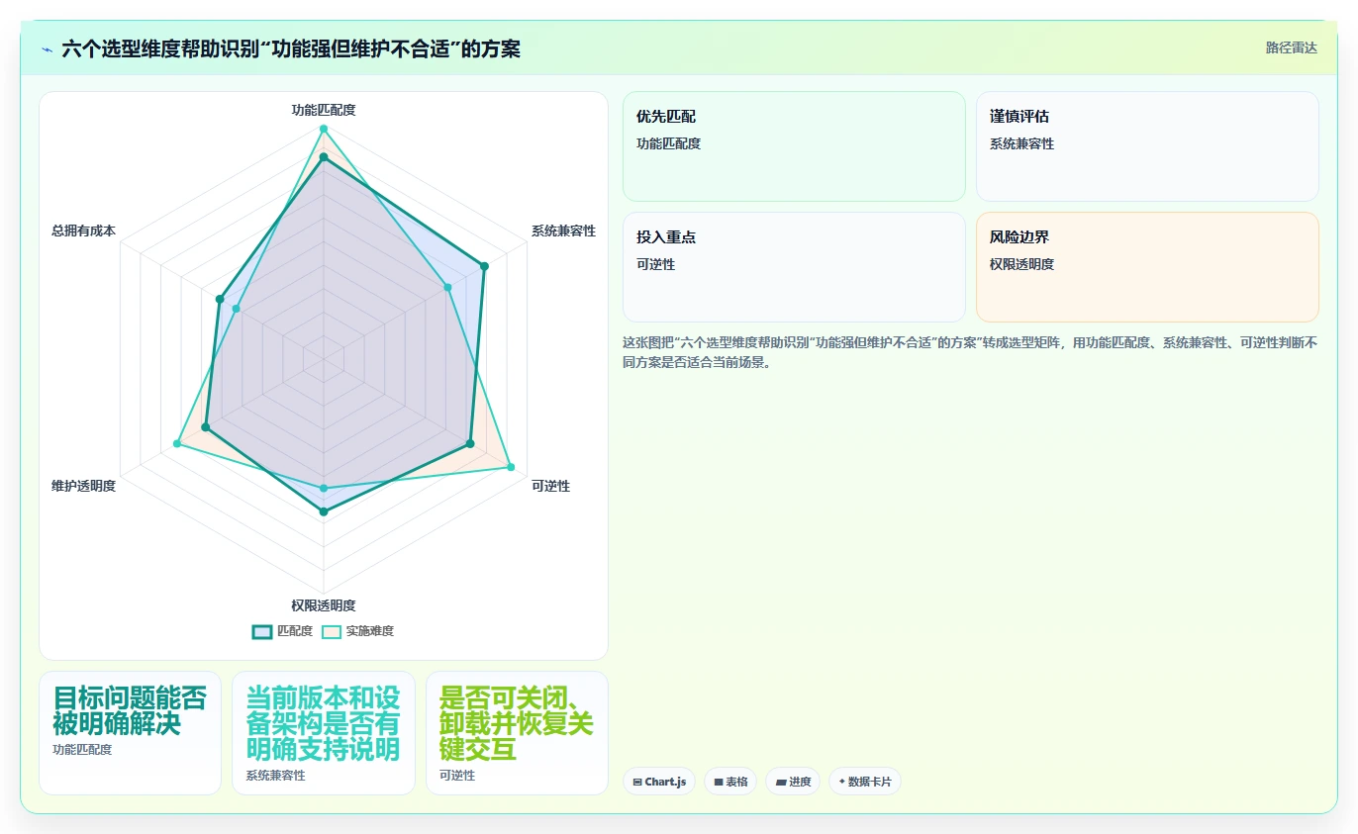Viewport: 1358px width, 834px height.
Task: Click the lightning icon beside the title
Action: (47, 49)
